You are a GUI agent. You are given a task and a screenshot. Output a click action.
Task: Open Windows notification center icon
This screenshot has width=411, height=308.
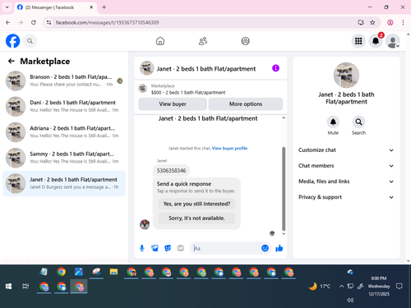pos(399,287)
